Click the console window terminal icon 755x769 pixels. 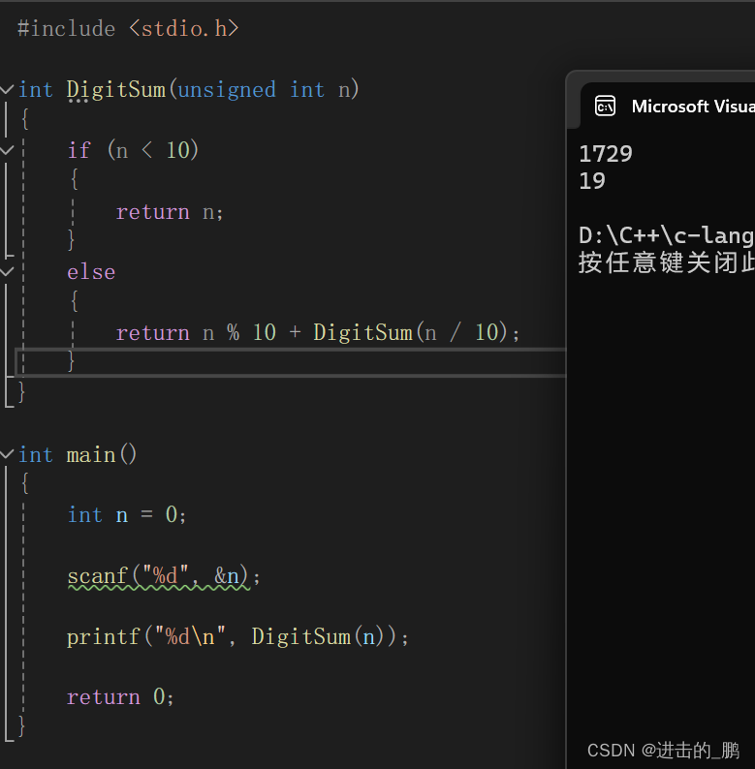point(605,106)
